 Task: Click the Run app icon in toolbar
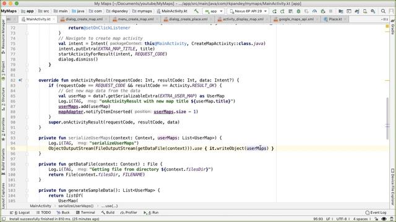tap(275, 11)
